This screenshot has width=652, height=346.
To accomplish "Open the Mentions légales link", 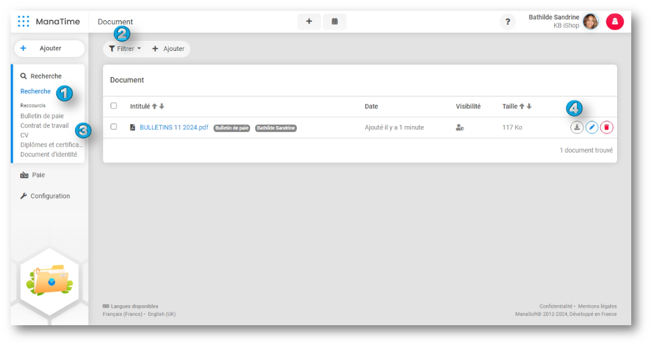I will tap(597, 306).
